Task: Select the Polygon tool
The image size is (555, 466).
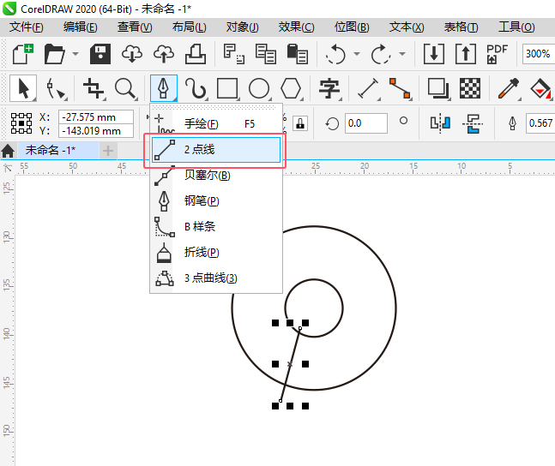Action: (x=291, y=88)
